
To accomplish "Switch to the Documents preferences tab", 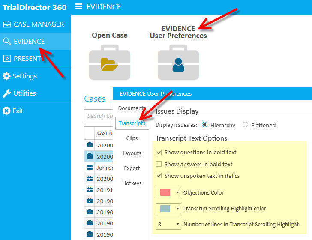I will 132,108.
